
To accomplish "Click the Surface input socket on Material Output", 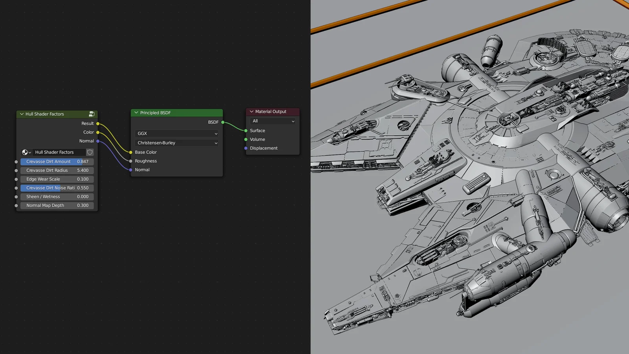I will pos(245,131).
